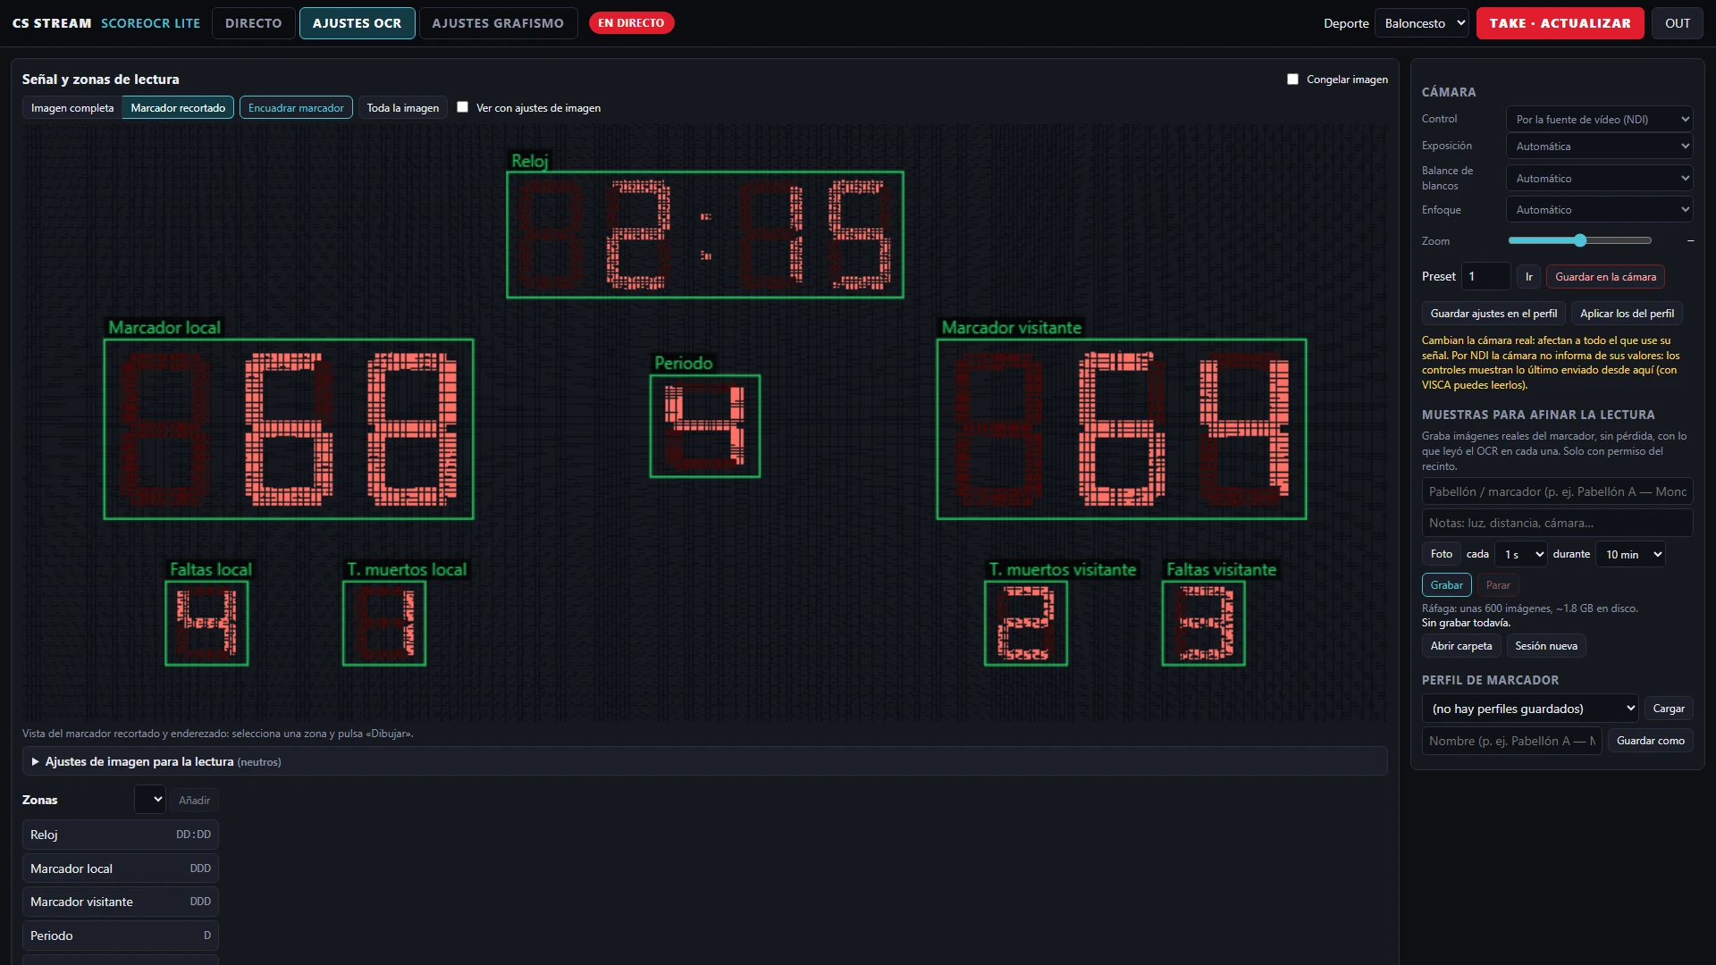
Task: Open the duration dropdown showing 10 min
Action: [1630, 554]
